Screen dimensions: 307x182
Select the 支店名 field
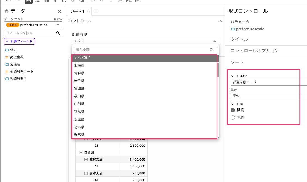point(15,64)
